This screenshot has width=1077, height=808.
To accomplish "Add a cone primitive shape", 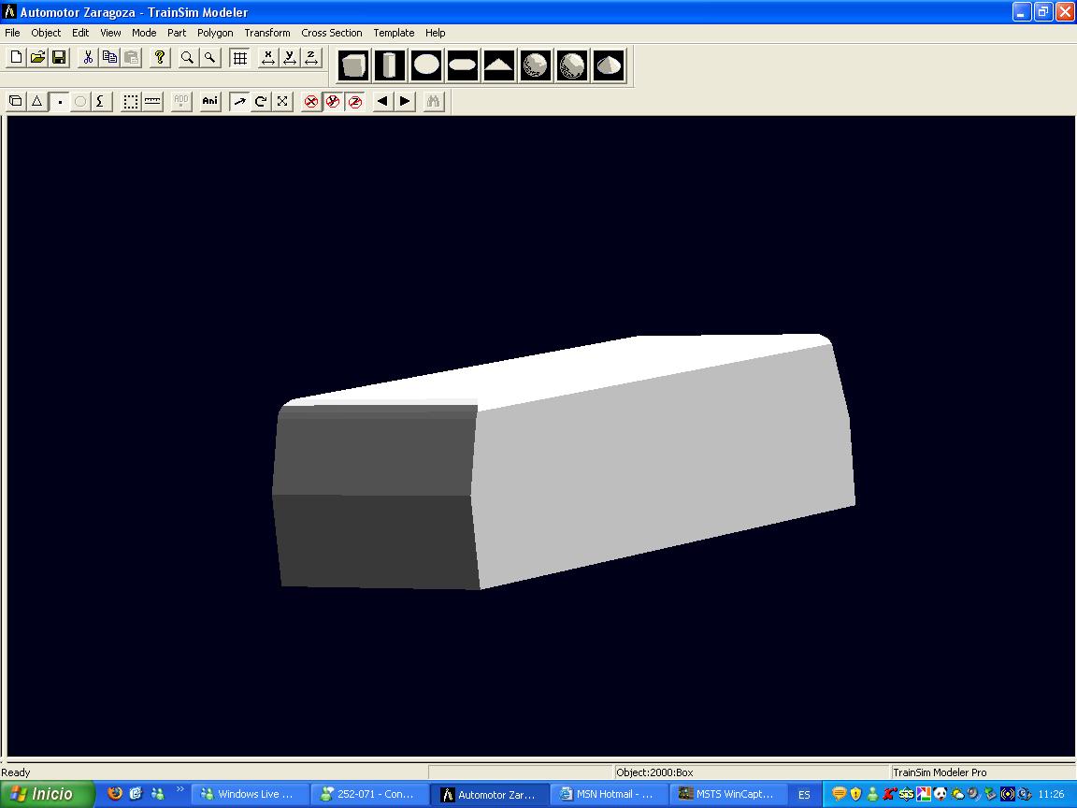I will tap(608, 66).
